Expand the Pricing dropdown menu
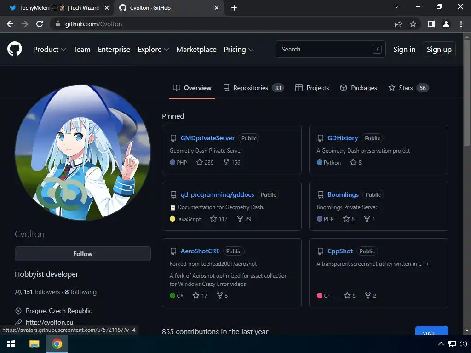Image resolution: width=471 pixels, height=353 pixels. (238, 50)
